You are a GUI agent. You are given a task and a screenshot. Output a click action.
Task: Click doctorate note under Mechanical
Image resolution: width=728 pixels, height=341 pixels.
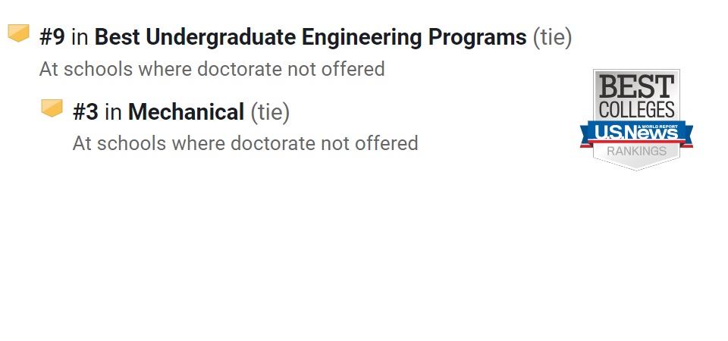coord(245,143)
